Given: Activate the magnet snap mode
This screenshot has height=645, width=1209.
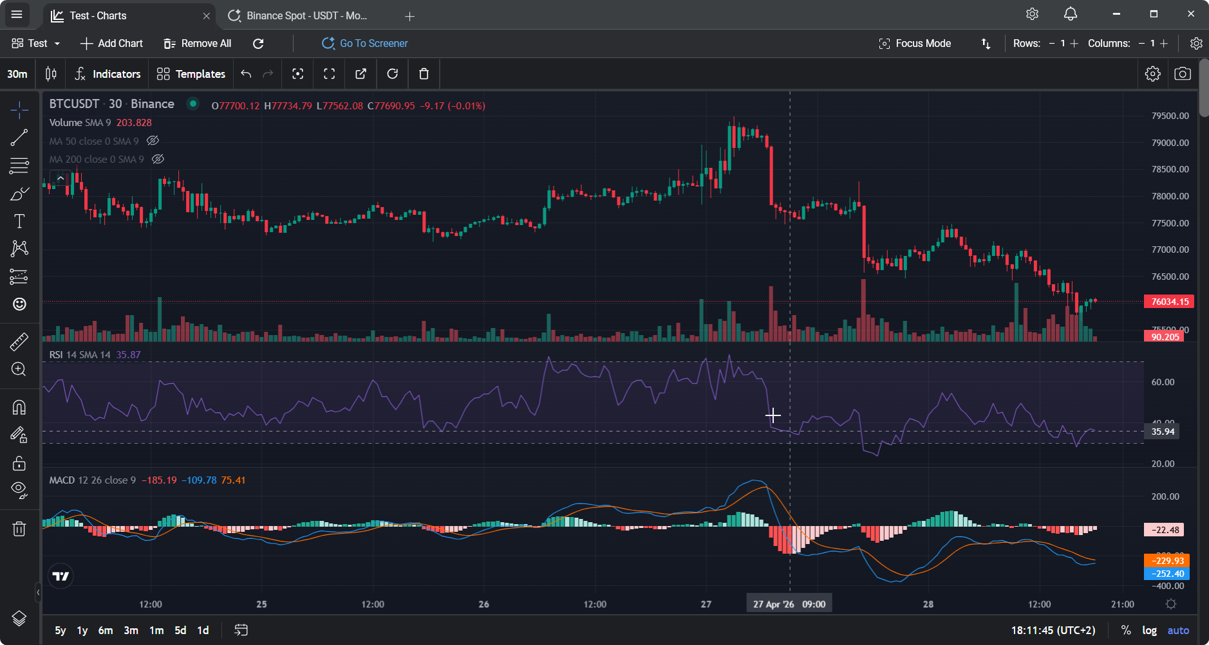Looking at the screenshot, I should click(19, 407).
